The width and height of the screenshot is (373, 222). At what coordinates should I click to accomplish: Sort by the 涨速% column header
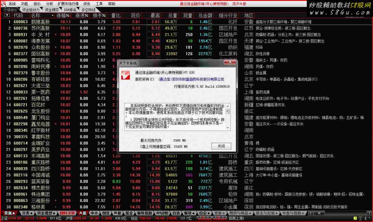pyautogui.click(x=82, y=15)
